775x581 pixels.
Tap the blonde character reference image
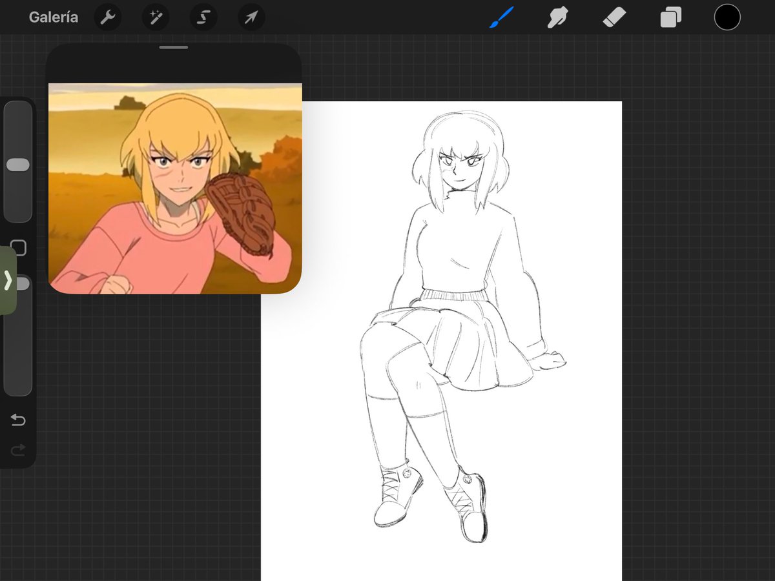(x=175, y=188)
